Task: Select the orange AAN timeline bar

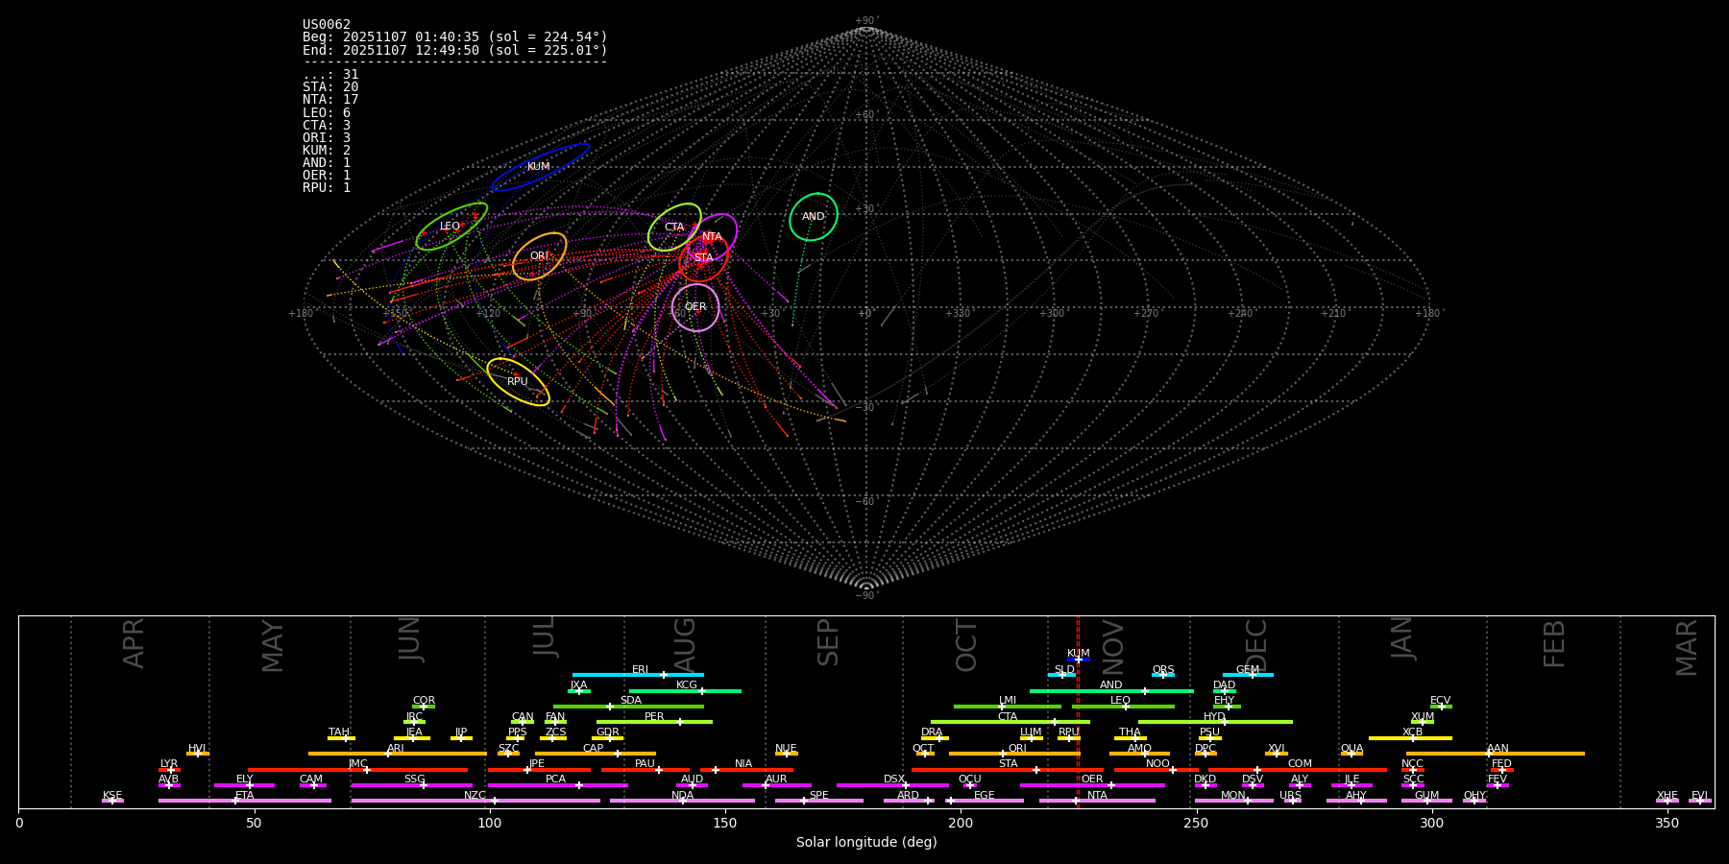Action: coord(1495,754)
